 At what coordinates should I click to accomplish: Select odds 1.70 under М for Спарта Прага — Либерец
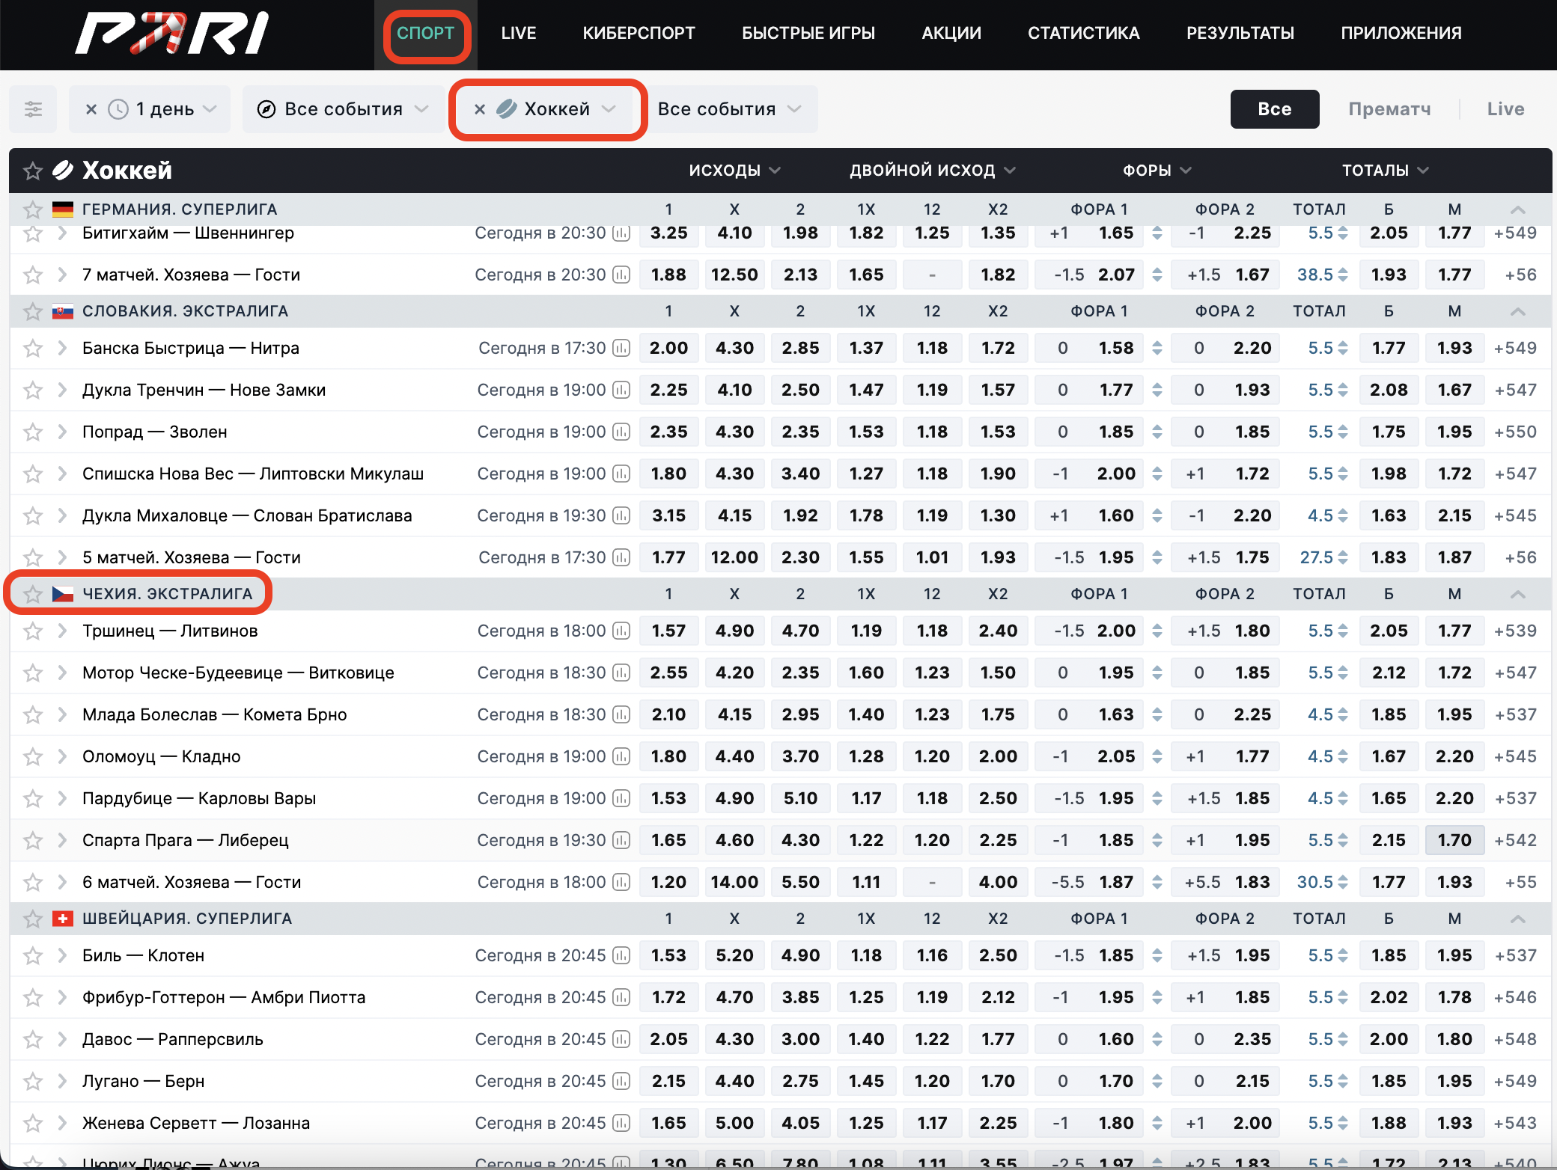click(x=1454, y=840)
